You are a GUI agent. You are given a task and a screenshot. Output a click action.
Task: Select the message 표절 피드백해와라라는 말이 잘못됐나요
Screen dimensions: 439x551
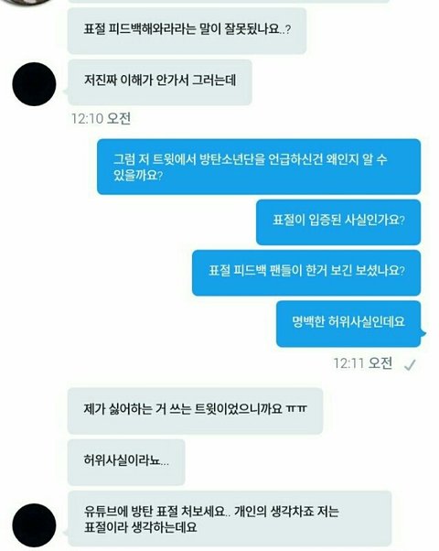click(x=187, y=31)
